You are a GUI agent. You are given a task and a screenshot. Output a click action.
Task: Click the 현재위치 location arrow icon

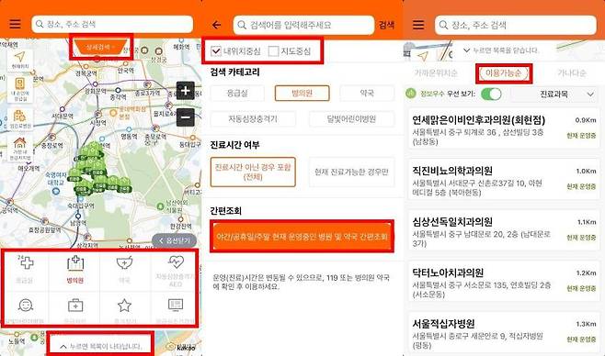point(19,57)
